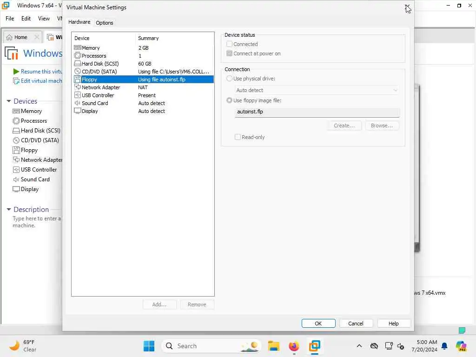Select the Hard Disk (SCSI) icon in the device list

(78, 63)
